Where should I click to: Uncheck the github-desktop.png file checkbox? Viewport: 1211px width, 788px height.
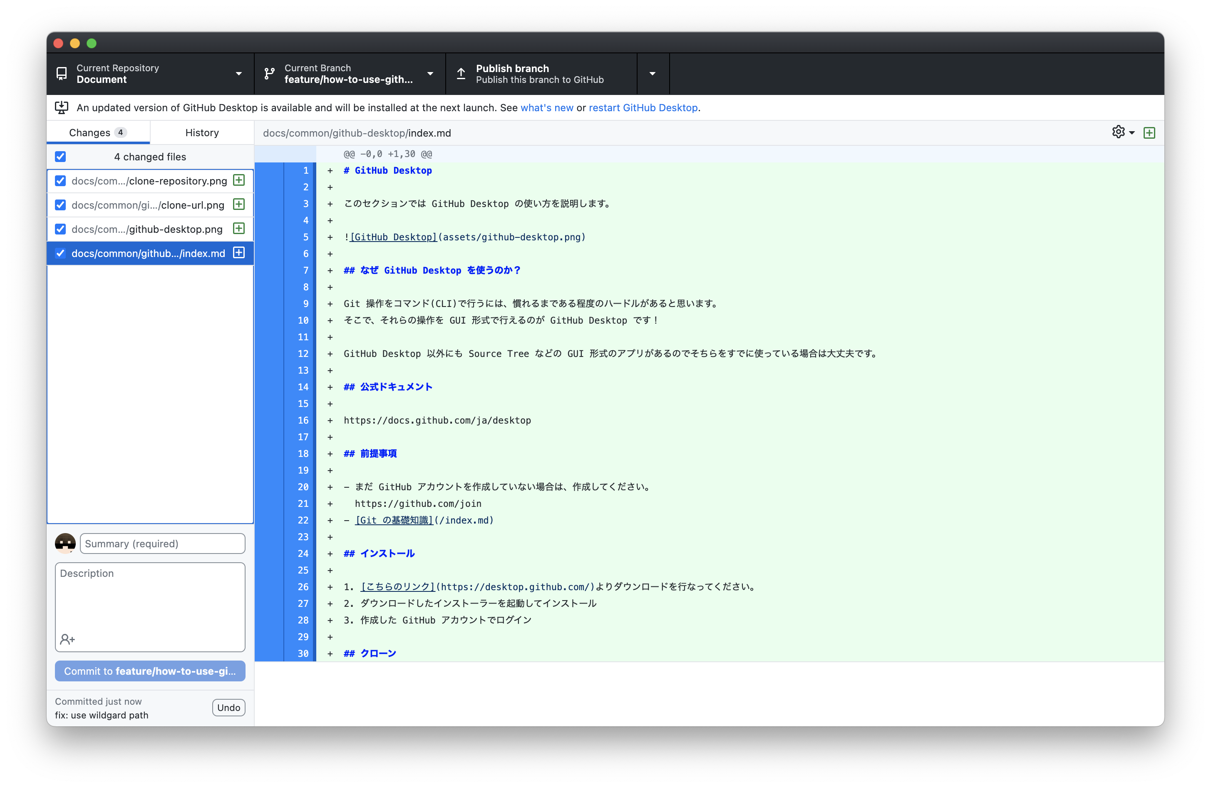tap(61, 229)
